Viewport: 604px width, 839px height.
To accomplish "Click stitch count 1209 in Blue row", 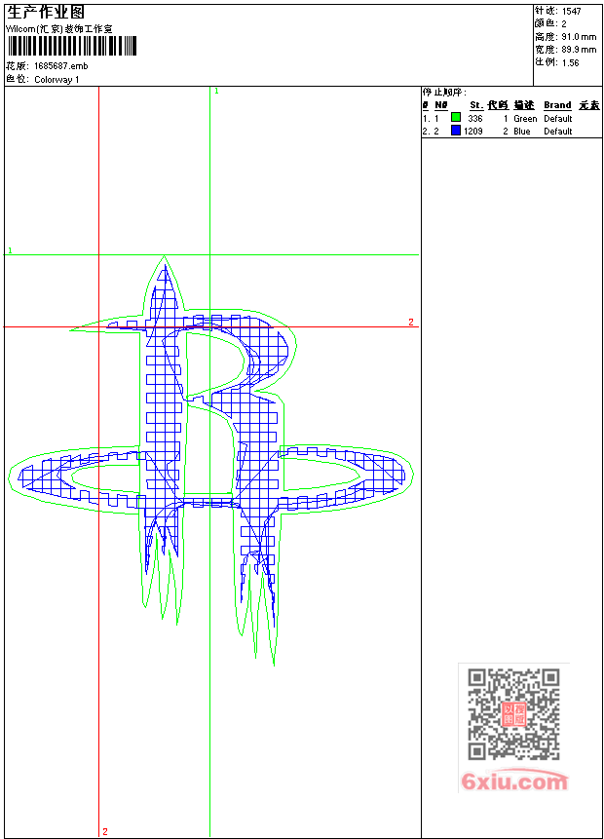I will tap(472, 132).
